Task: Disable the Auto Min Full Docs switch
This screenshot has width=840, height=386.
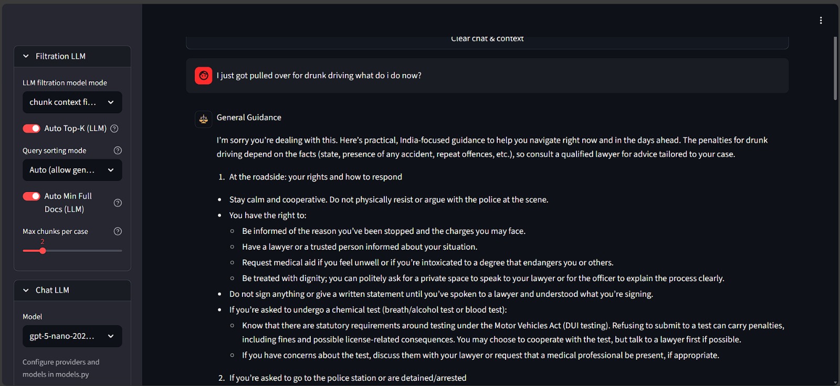Action: (31, 196)
